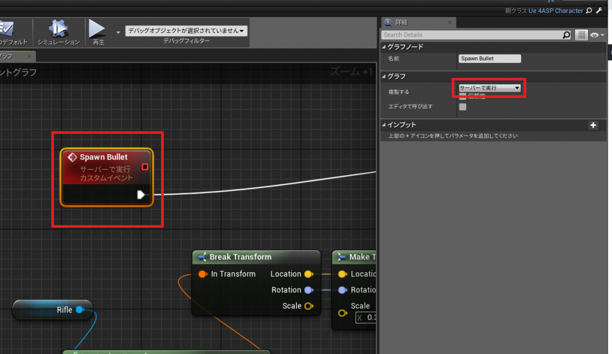
Task: Open the wrench settings icon at top right
Action: tap(599, 10)
